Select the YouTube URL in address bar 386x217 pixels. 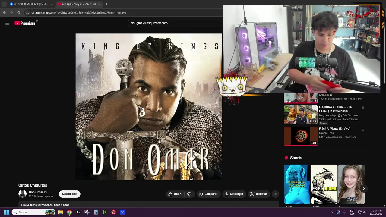point(79,13)
